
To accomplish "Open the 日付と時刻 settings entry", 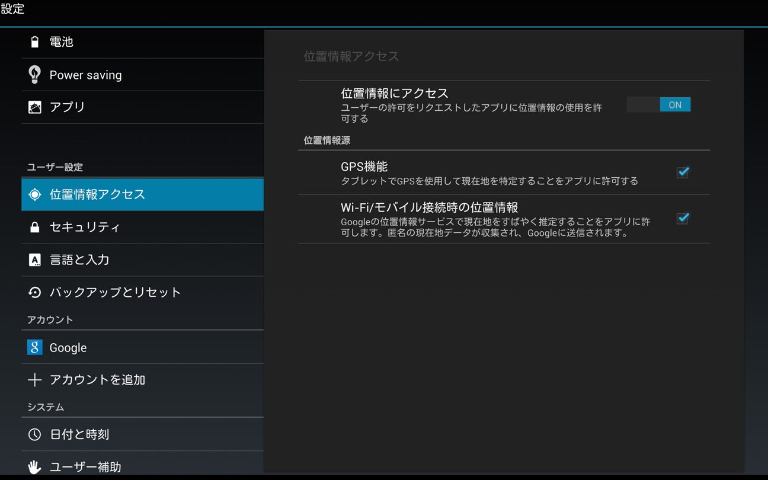I will tap(142, 434).
